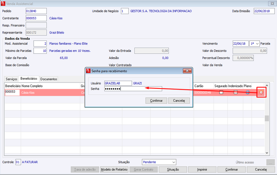Click the Último acesso ellipsis button

(270, 162)
